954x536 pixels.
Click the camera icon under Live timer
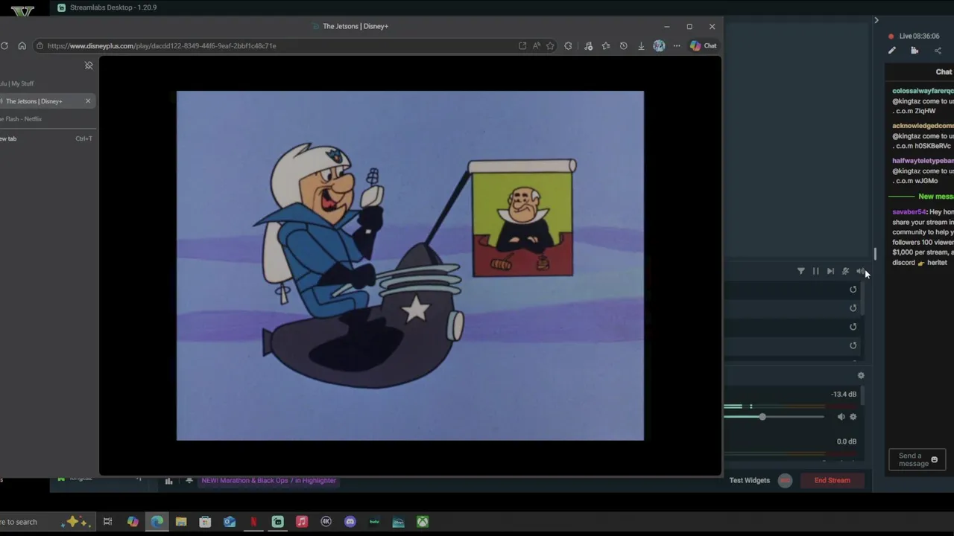pos(914,51)
